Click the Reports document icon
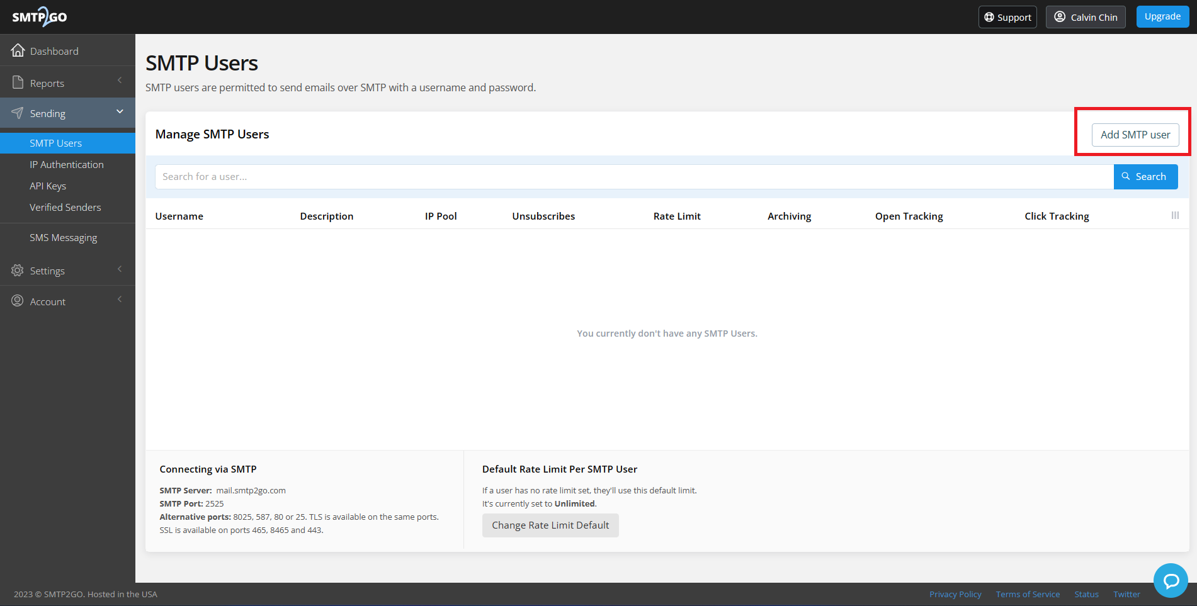Viewport: 1197px width, 606px height. pos(18,82)
